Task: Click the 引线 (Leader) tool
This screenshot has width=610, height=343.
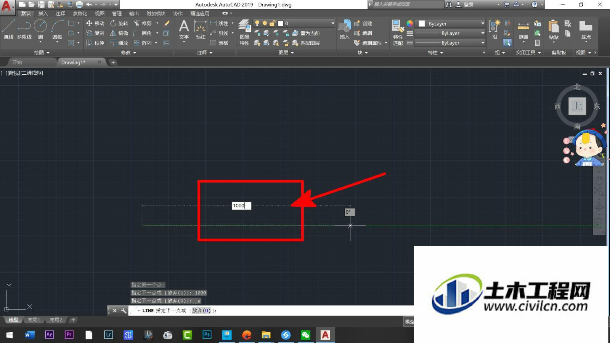Action: point(219,33)
